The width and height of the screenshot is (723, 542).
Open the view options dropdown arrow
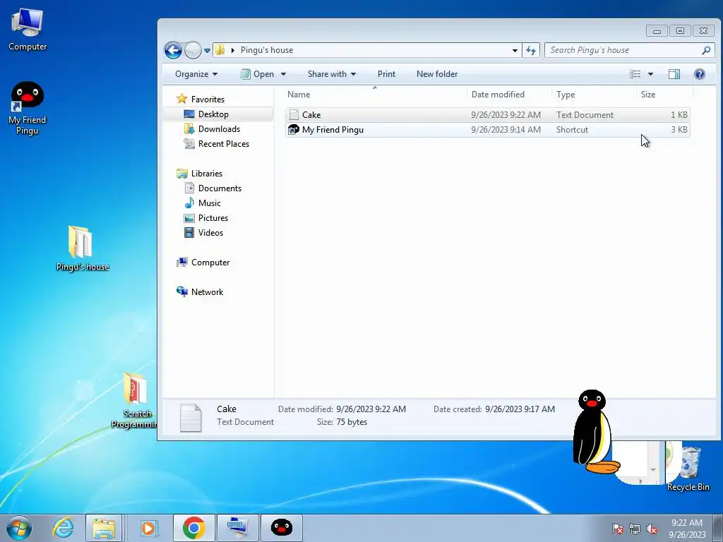(x=650, y=74)
